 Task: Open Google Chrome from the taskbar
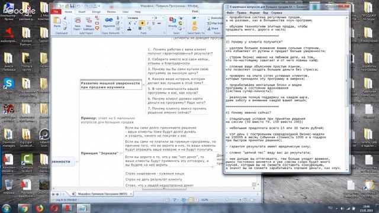coord(24,208)
